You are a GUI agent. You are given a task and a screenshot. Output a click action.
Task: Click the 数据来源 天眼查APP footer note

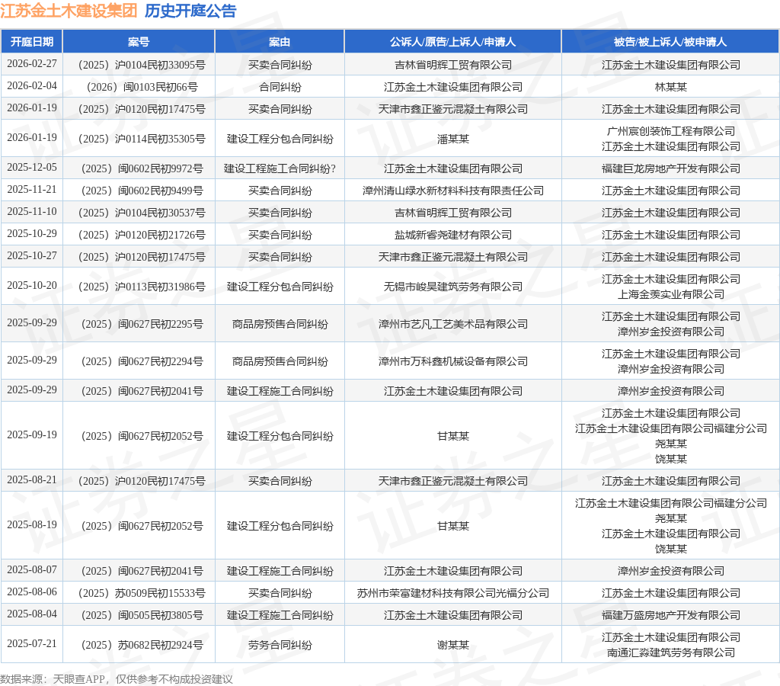coord(116,679)
